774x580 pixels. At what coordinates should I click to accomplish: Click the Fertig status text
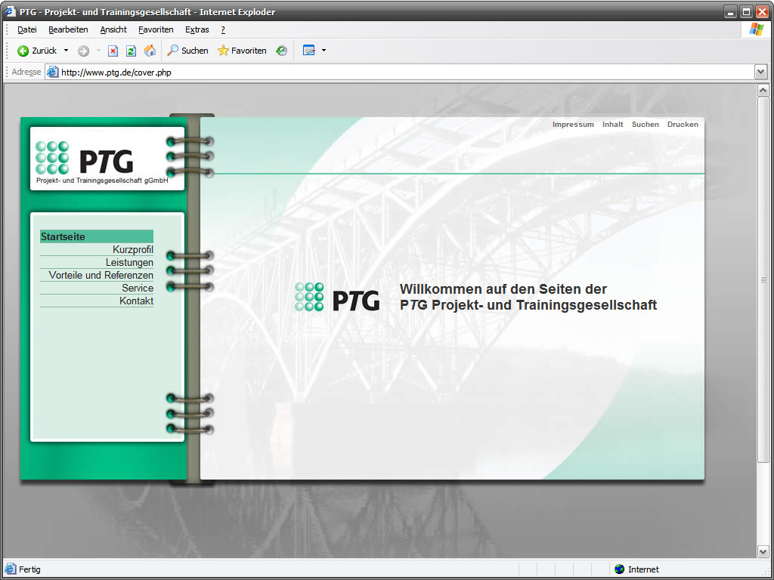point(29,569)
